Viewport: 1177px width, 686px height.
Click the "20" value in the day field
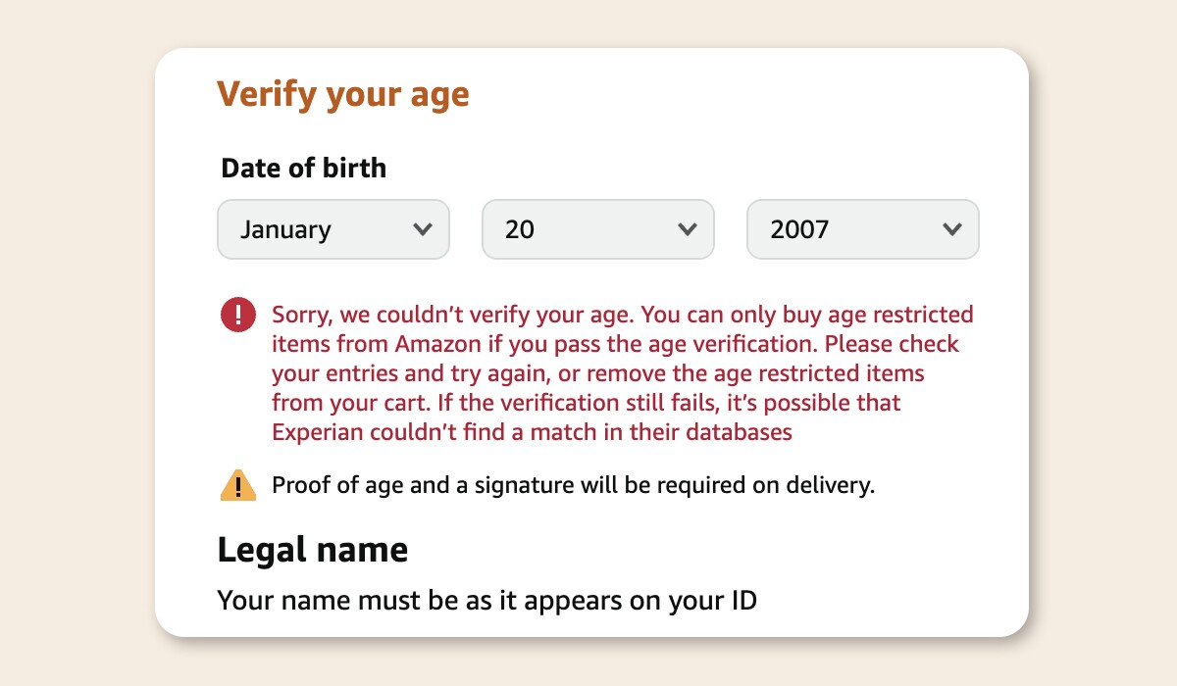point(520,229)
